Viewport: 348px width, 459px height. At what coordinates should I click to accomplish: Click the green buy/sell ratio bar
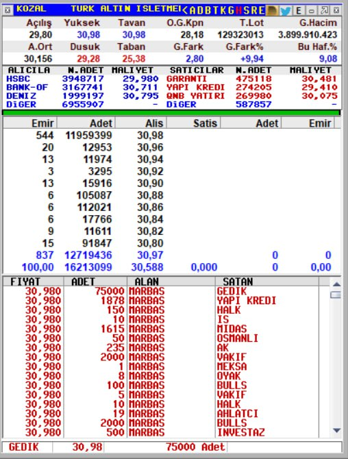[171, 113]
